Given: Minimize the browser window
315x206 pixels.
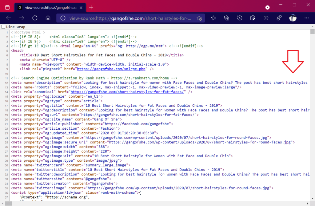Looking at the screenshot, I should pos(281,5).
